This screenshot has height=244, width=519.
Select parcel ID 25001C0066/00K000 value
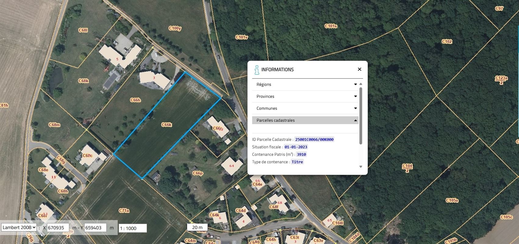314,139
